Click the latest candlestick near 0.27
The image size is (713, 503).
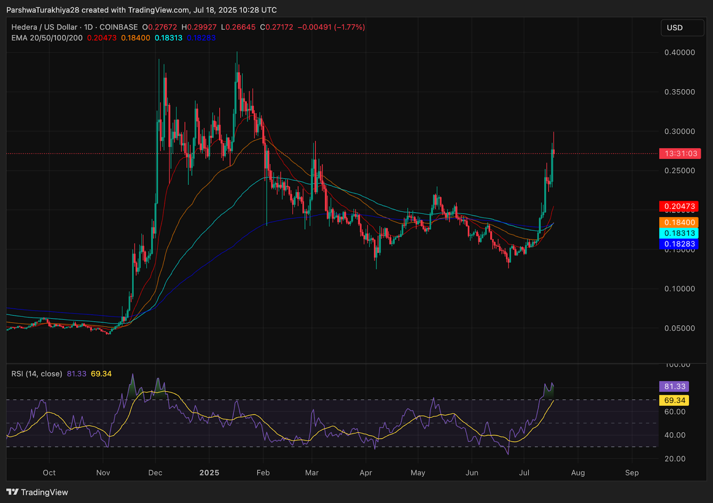click(553, 151)
